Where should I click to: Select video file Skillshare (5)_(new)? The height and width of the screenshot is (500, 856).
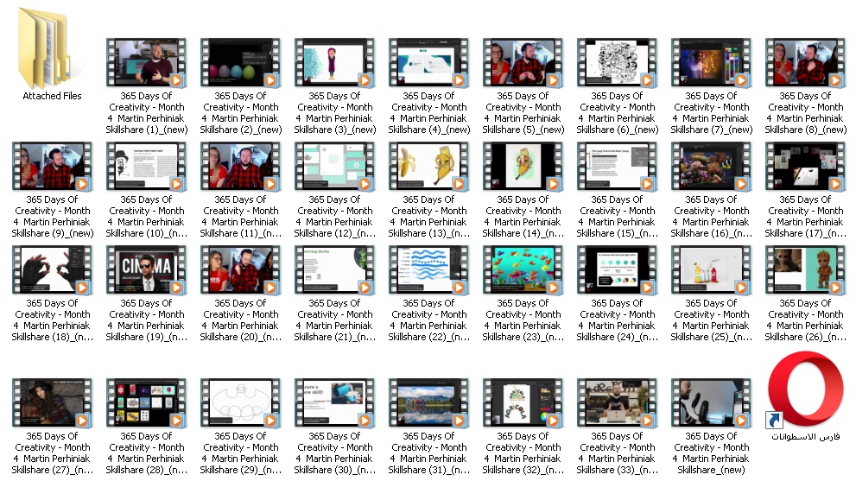pos(523,63)
